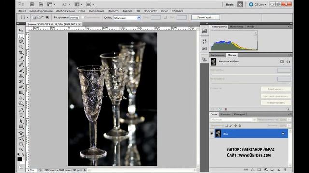Select the Healing Brush tool
This screenshot has width=309, height=173.
point(21,64)
